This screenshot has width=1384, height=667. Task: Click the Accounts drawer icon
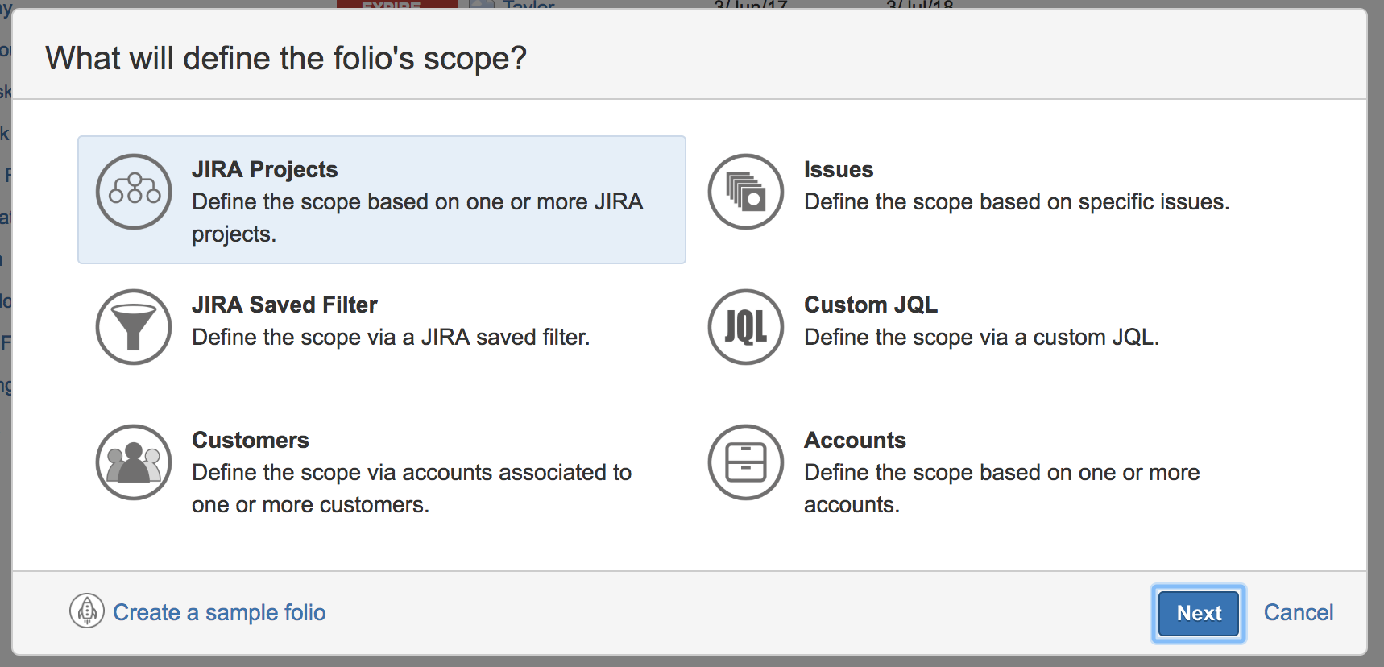(746, 462)
